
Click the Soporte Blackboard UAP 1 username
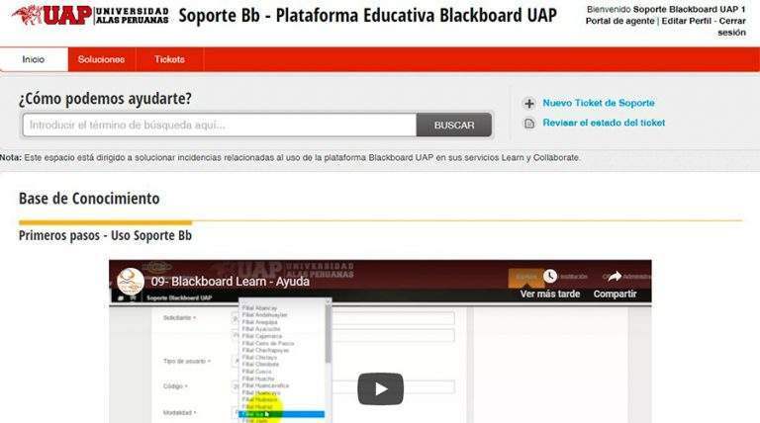pos(689,9)
